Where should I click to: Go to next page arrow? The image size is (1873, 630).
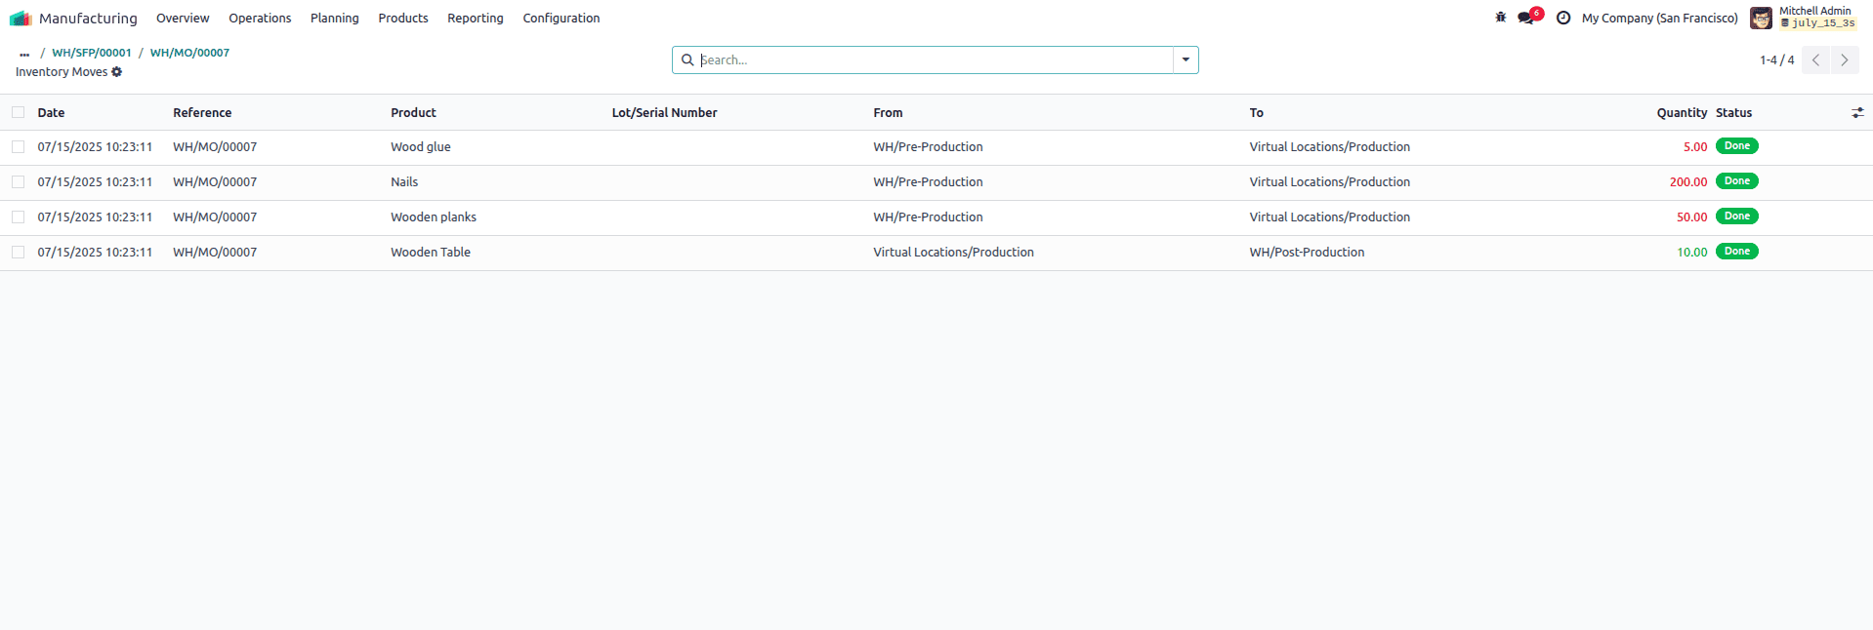coord(1845,60)
